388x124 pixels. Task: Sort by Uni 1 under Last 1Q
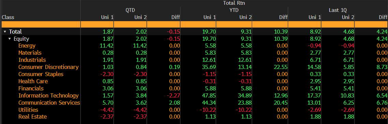(315, 17)
